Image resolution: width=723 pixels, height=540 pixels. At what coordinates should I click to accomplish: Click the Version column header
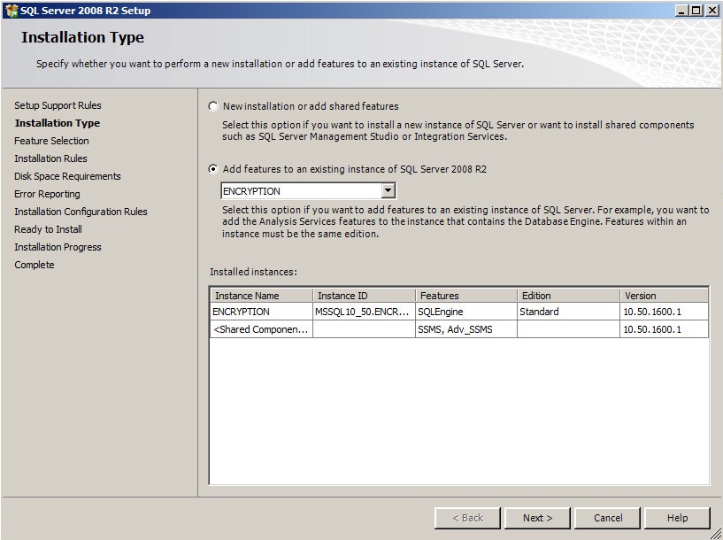click(664, 296)
